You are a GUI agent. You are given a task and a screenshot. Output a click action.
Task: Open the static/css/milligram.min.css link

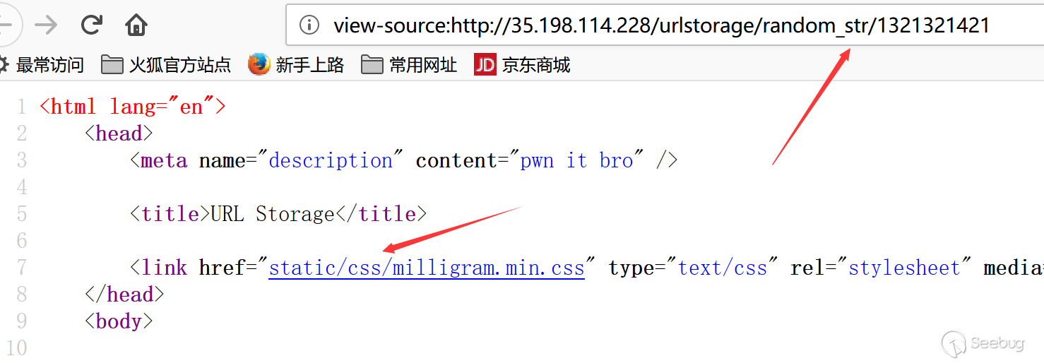point(427,268)
